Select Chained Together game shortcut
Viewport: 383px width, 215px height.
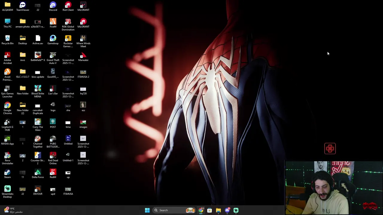[38, 142]
